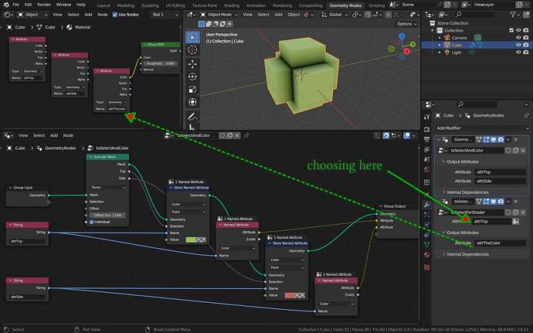Duplicate the toSelectForShader node group
Viewport: 533px width, 333px height.
(x=516, y=212)
